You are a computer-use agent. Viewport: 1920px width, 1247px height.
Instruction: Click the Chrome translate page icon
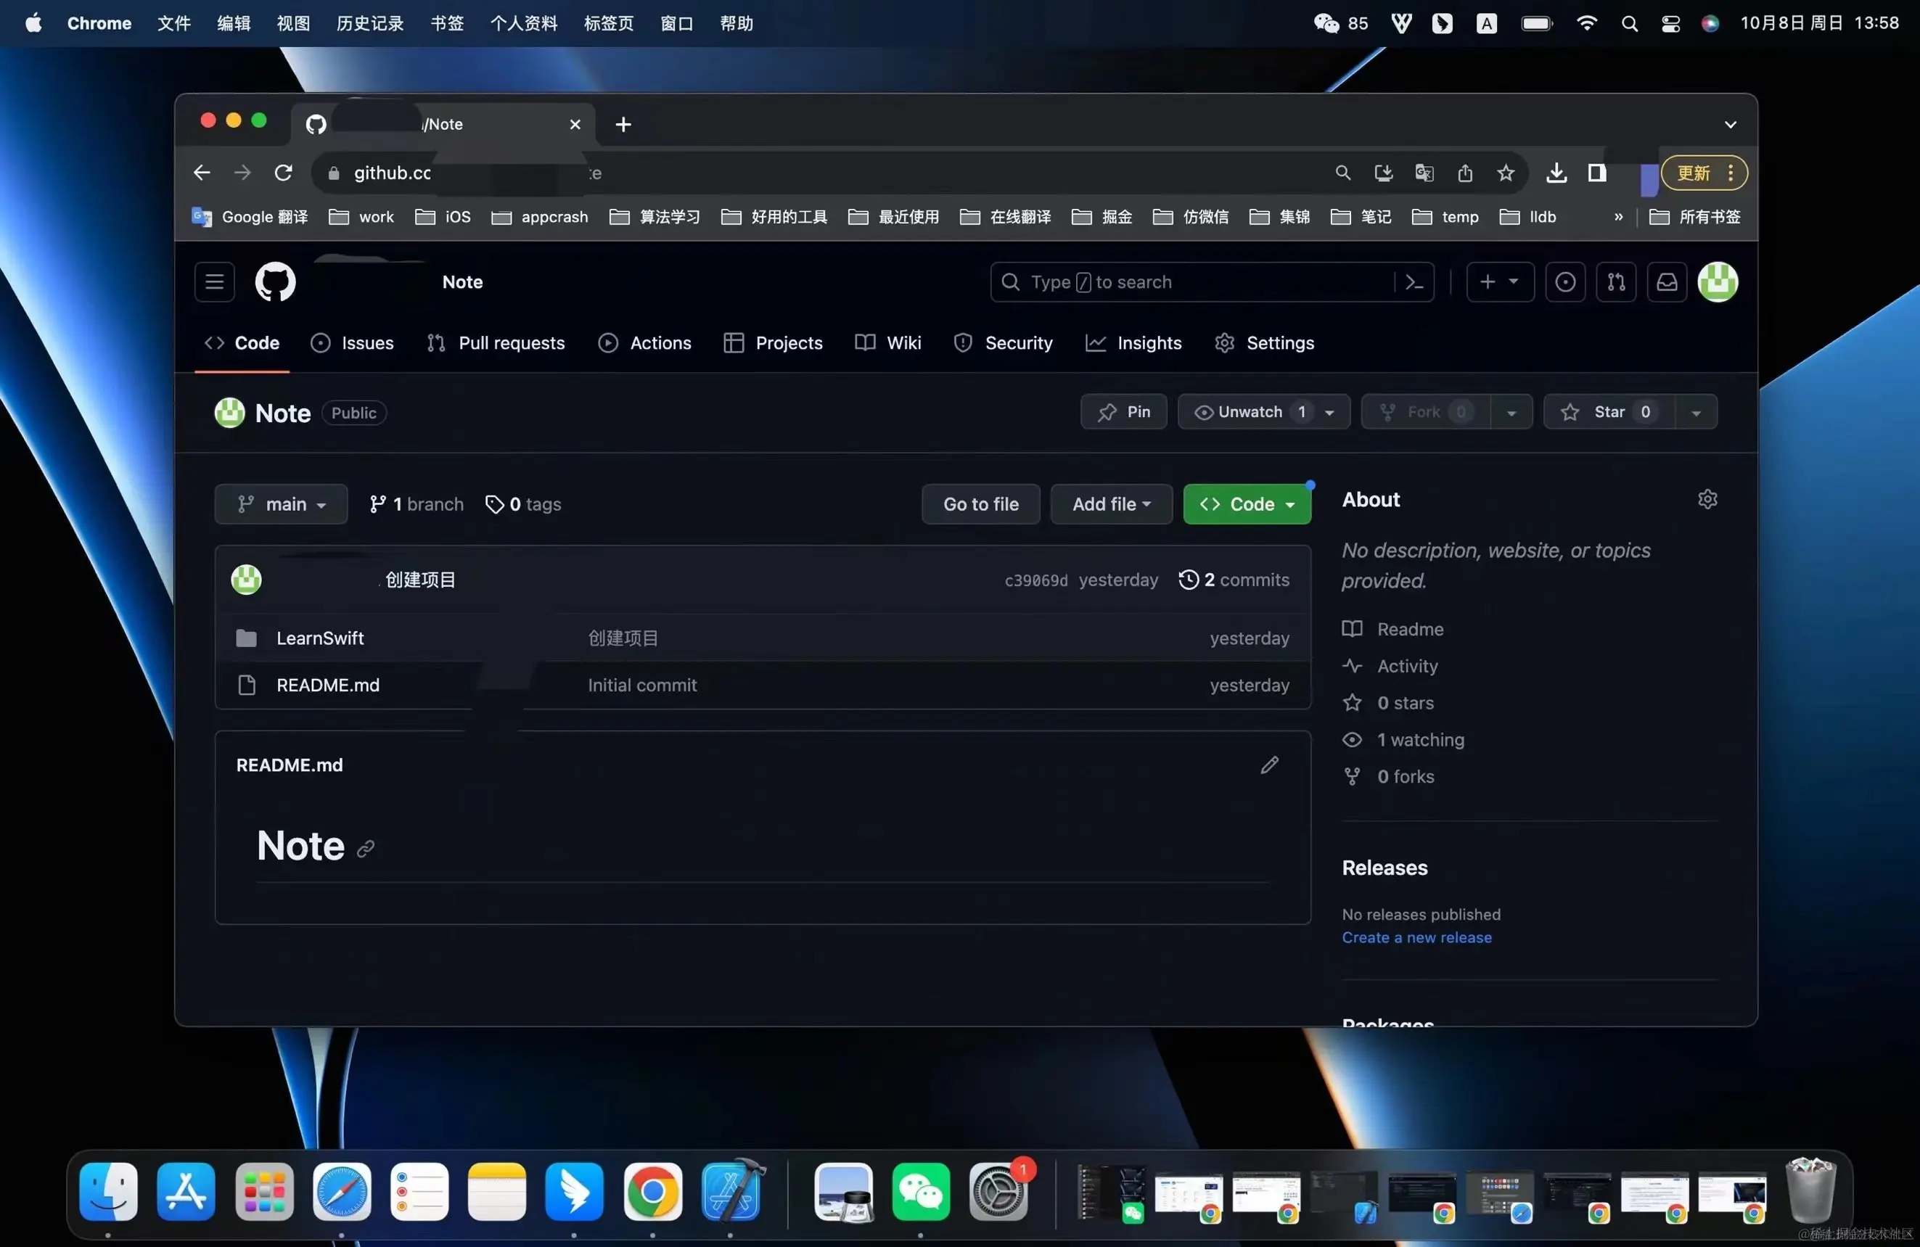[x=1424, y=173]
